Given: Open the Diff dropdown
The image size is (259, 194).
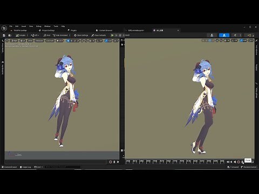Looking at the screenshot, I should 35,35.
